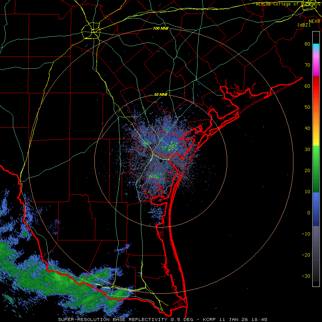
Task: Click the 70 value on dBZ scale
Action: (307, 65)
